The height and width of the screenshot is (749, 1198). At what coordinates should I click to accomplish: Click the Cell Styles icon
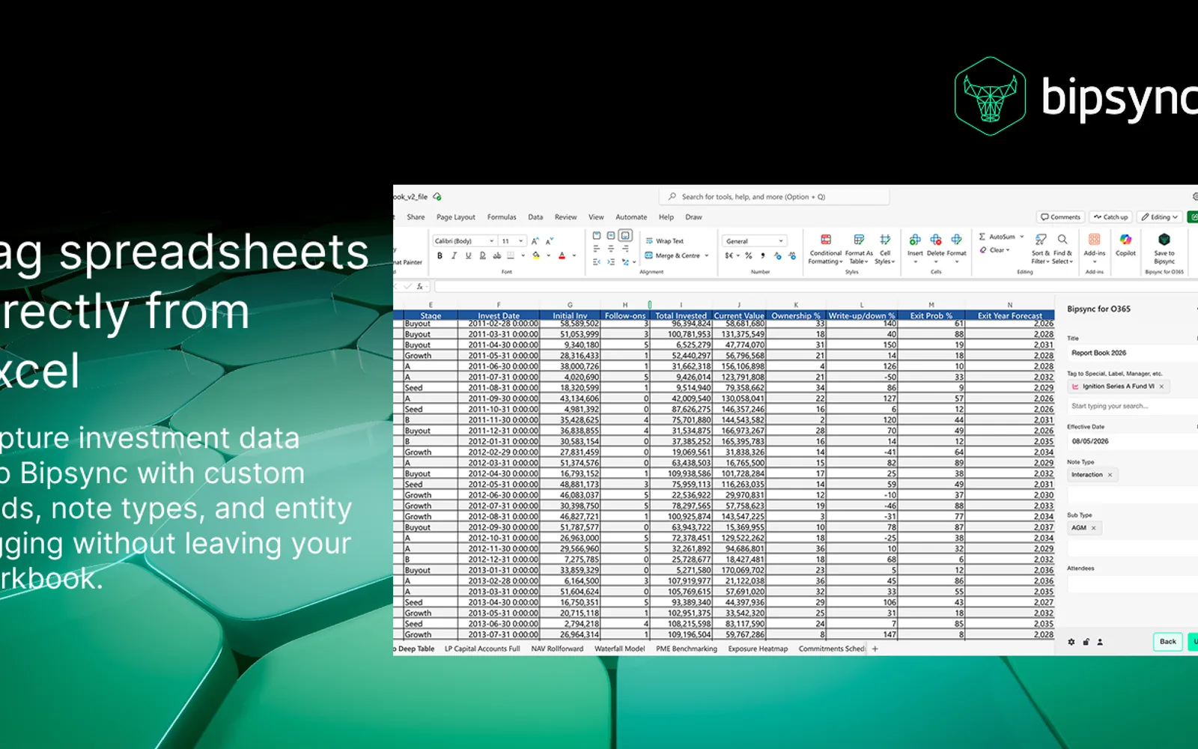click(885, 240)
